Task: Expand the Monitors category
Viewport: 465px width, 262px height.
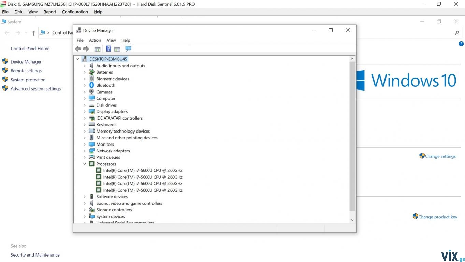Action: pos(85,144)
